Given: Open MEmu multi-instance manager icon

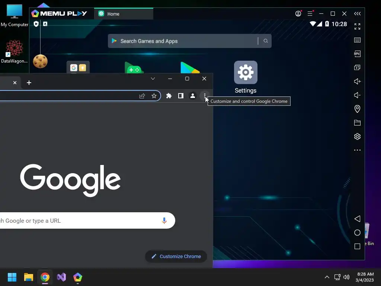Looking at the screenshot, I should 357,67.
